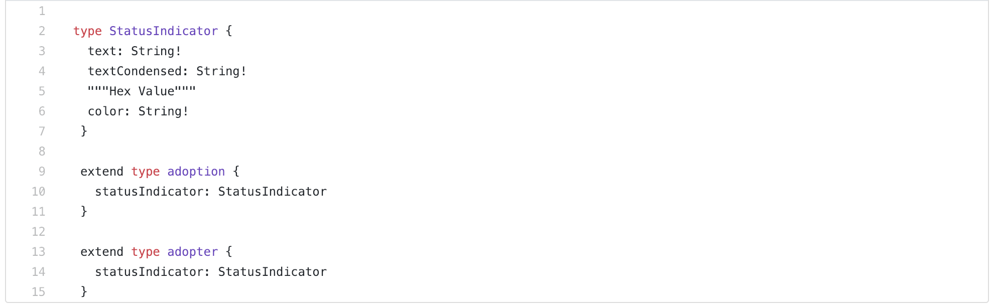Select the adoption type name
This screenshot has width=994, height=305.
coord(196,172)
